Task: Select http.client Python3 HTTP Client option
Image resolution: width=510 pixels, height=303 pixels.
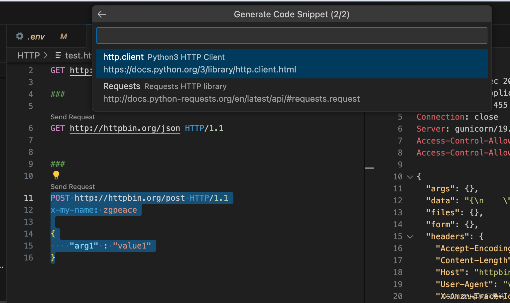Action: pyautogui.click(x=292, y=63)
